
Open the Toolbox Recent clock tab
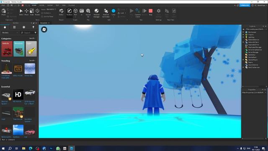24,27
